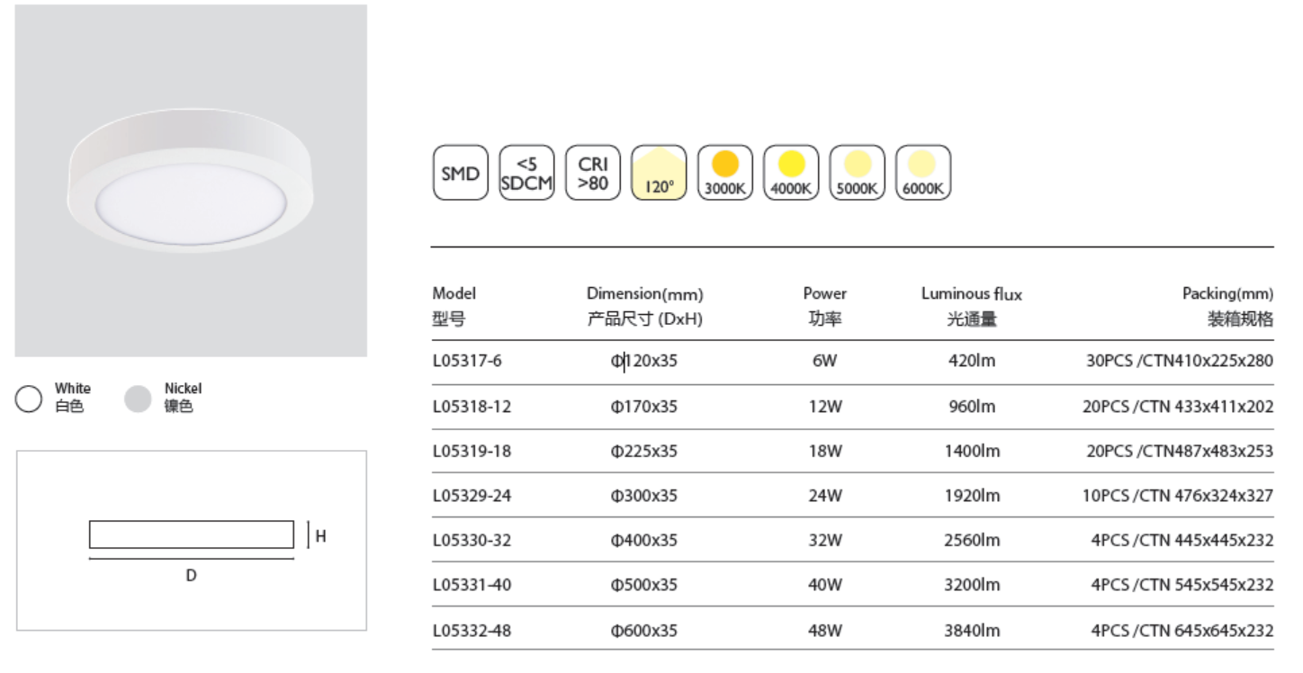The width and height of the screenshot is (1303, 673).
Task: Click the 420lm luminous flux value
Action: click(972, 362)
